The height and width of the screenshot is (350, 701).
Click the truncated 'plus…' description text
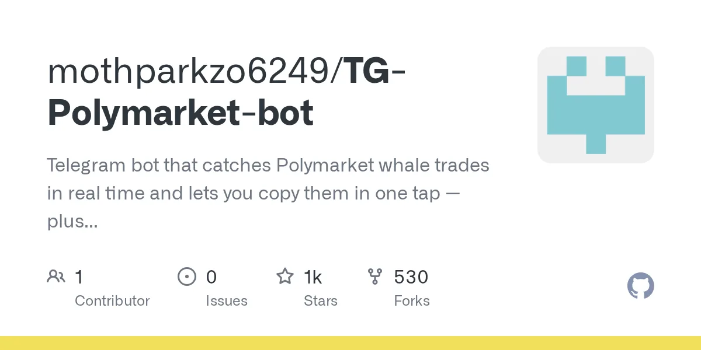point(72,222)
